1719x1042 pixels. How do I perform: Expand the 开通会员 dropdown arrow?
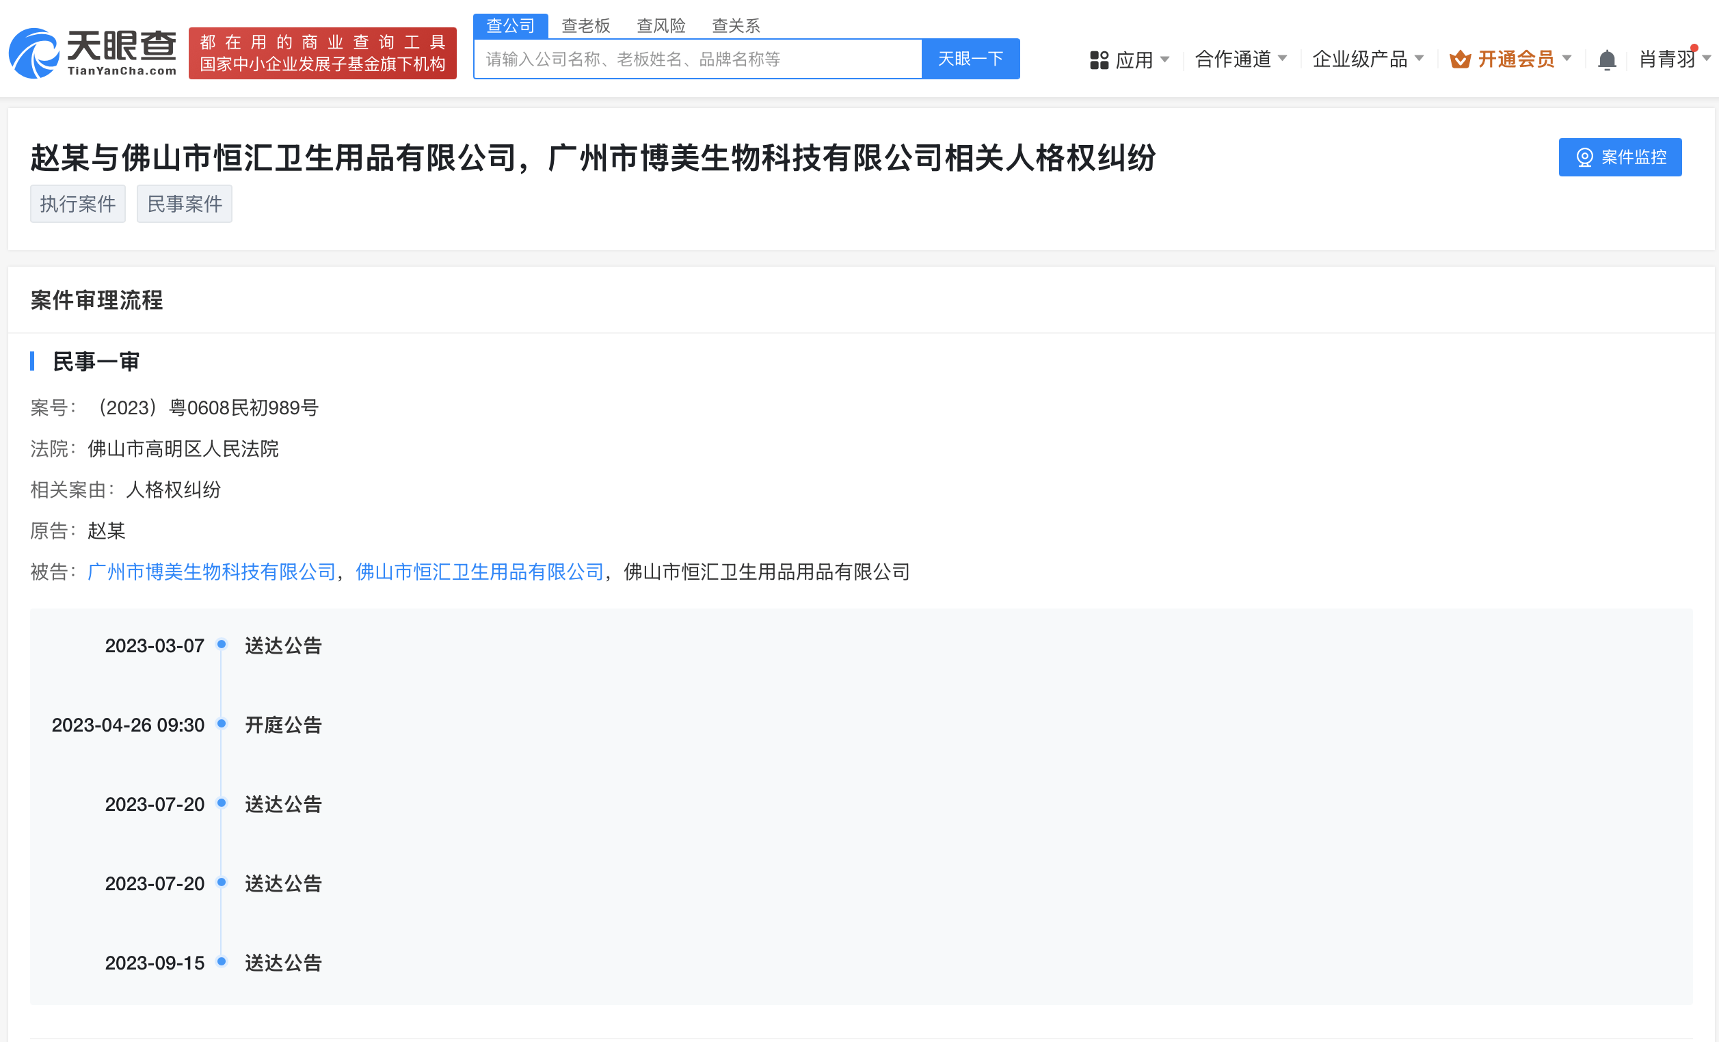pyautogui.click(x=1567, y=59)
